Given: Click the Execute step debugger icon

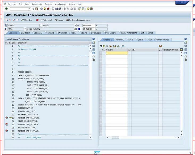Looking at the screenshot, I should click(x=10, y=20).
